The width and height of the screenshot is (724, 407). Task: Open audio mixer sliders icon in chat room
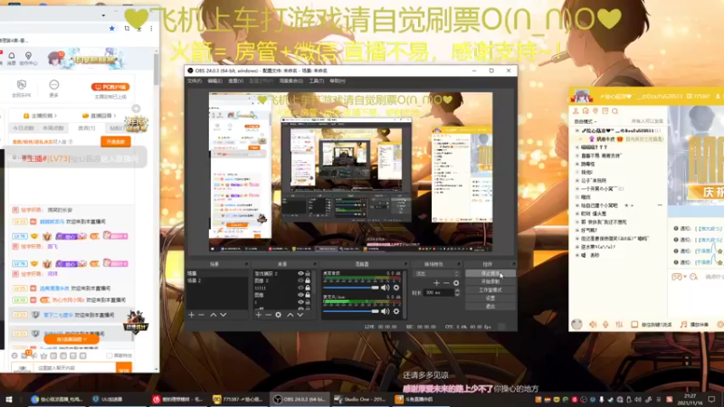tap(619, 325)
